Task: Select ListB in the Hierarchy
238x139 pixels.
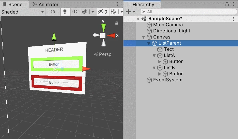Action: 169,68
